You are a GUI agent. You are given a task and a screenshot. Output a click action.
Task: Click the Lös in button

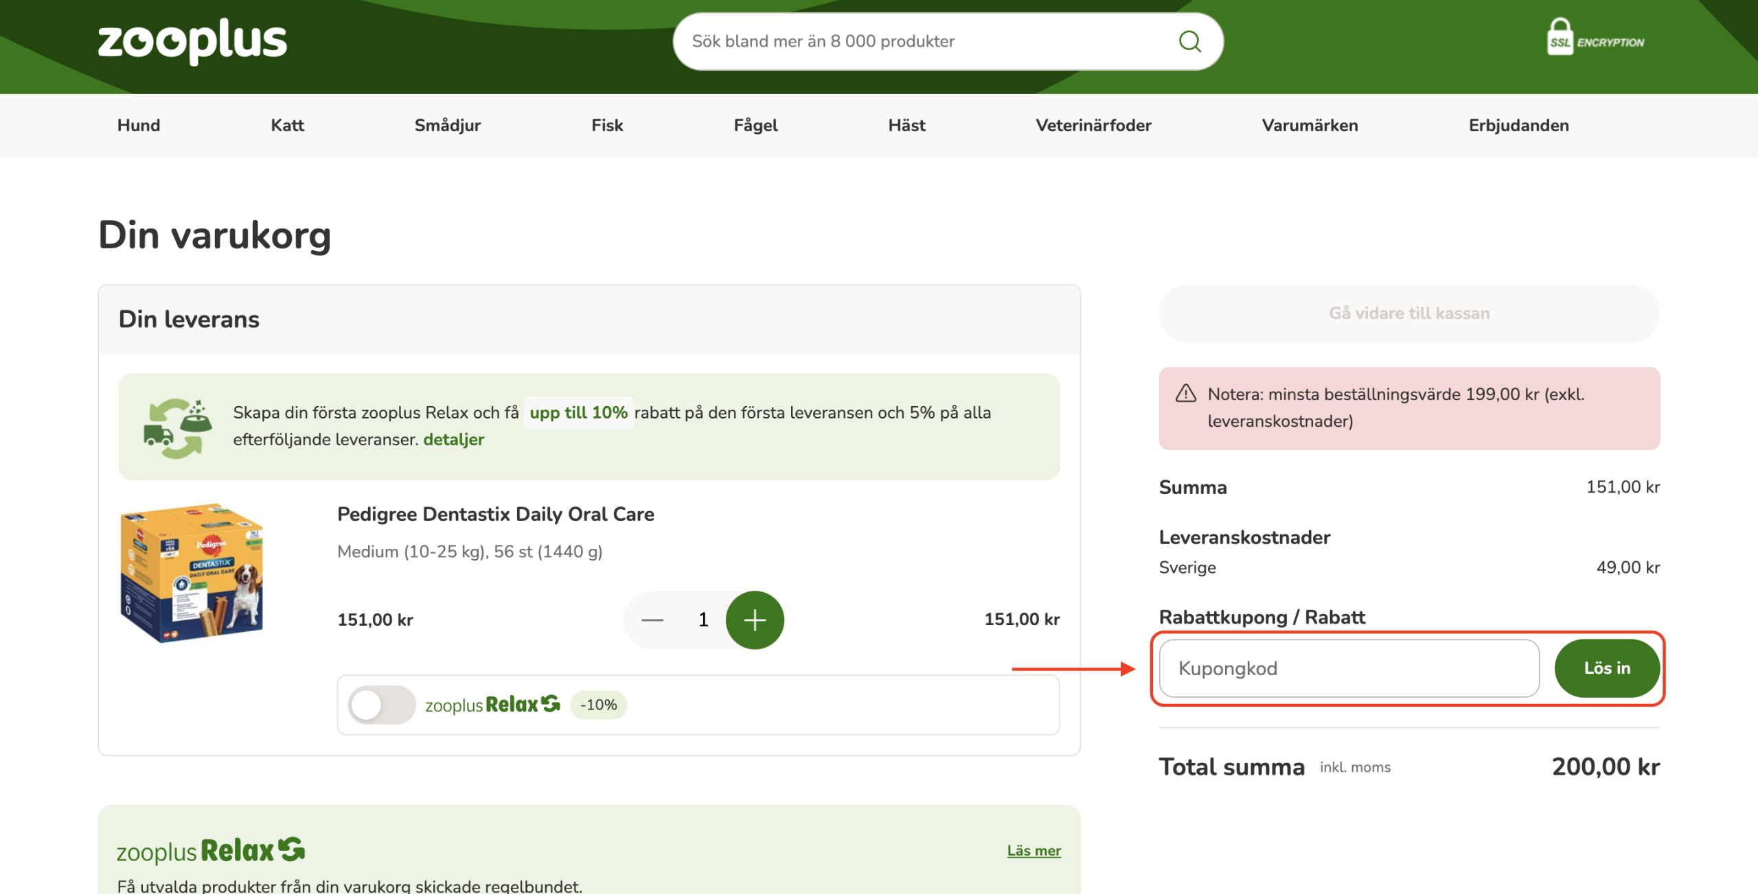(x=1607, y=668)
